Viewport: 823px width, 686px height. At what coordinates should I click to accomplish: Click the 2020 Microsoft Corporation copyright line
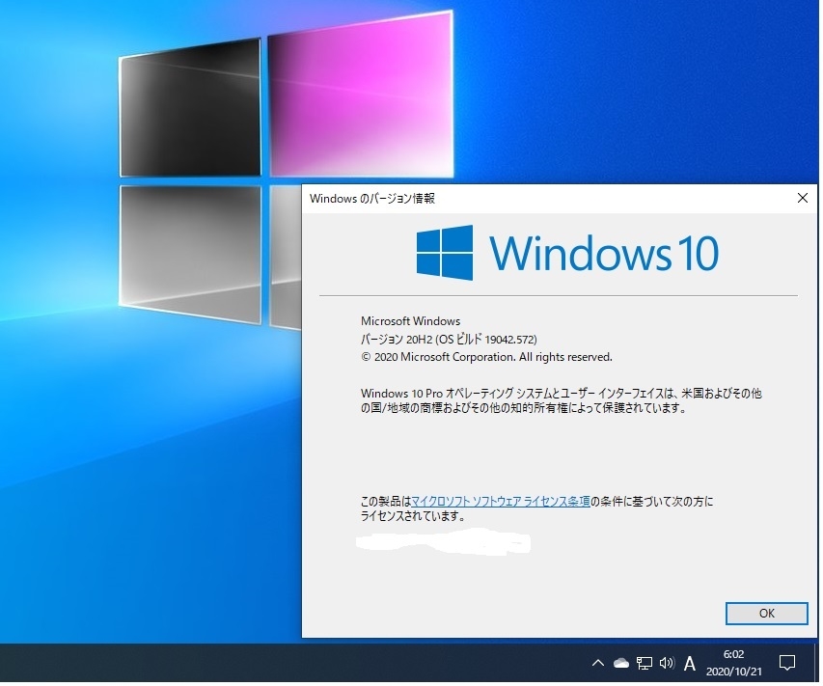[x=488, y=359]
